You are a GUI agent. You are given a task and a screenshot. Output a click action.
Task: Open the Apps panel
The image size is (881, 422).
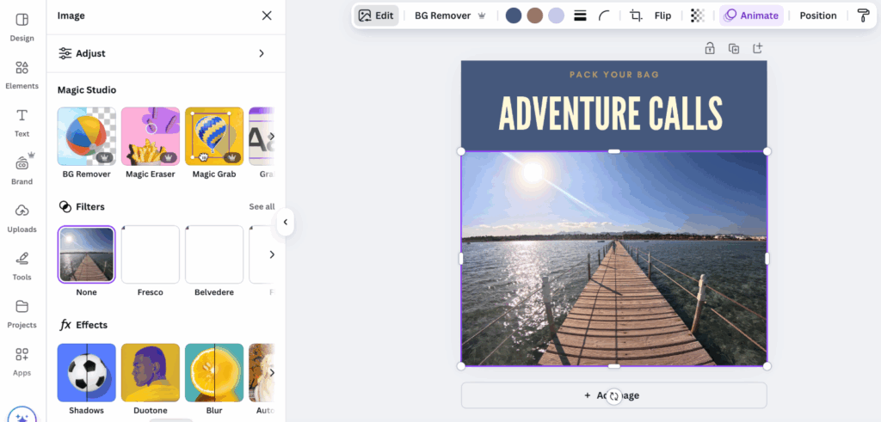pyautogui.click(x=22, y=361)
